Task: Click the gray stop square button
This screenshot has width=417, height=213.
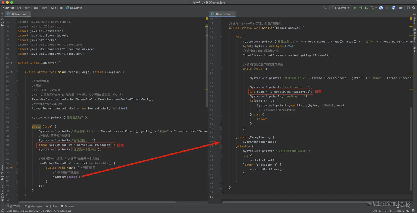Action: pos(387,8)
